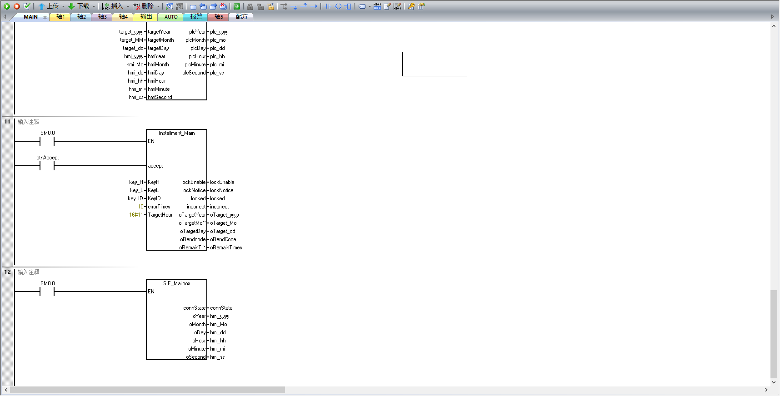Close the MAIN tab
Screen dimensions: 780x396
[45, 17]
